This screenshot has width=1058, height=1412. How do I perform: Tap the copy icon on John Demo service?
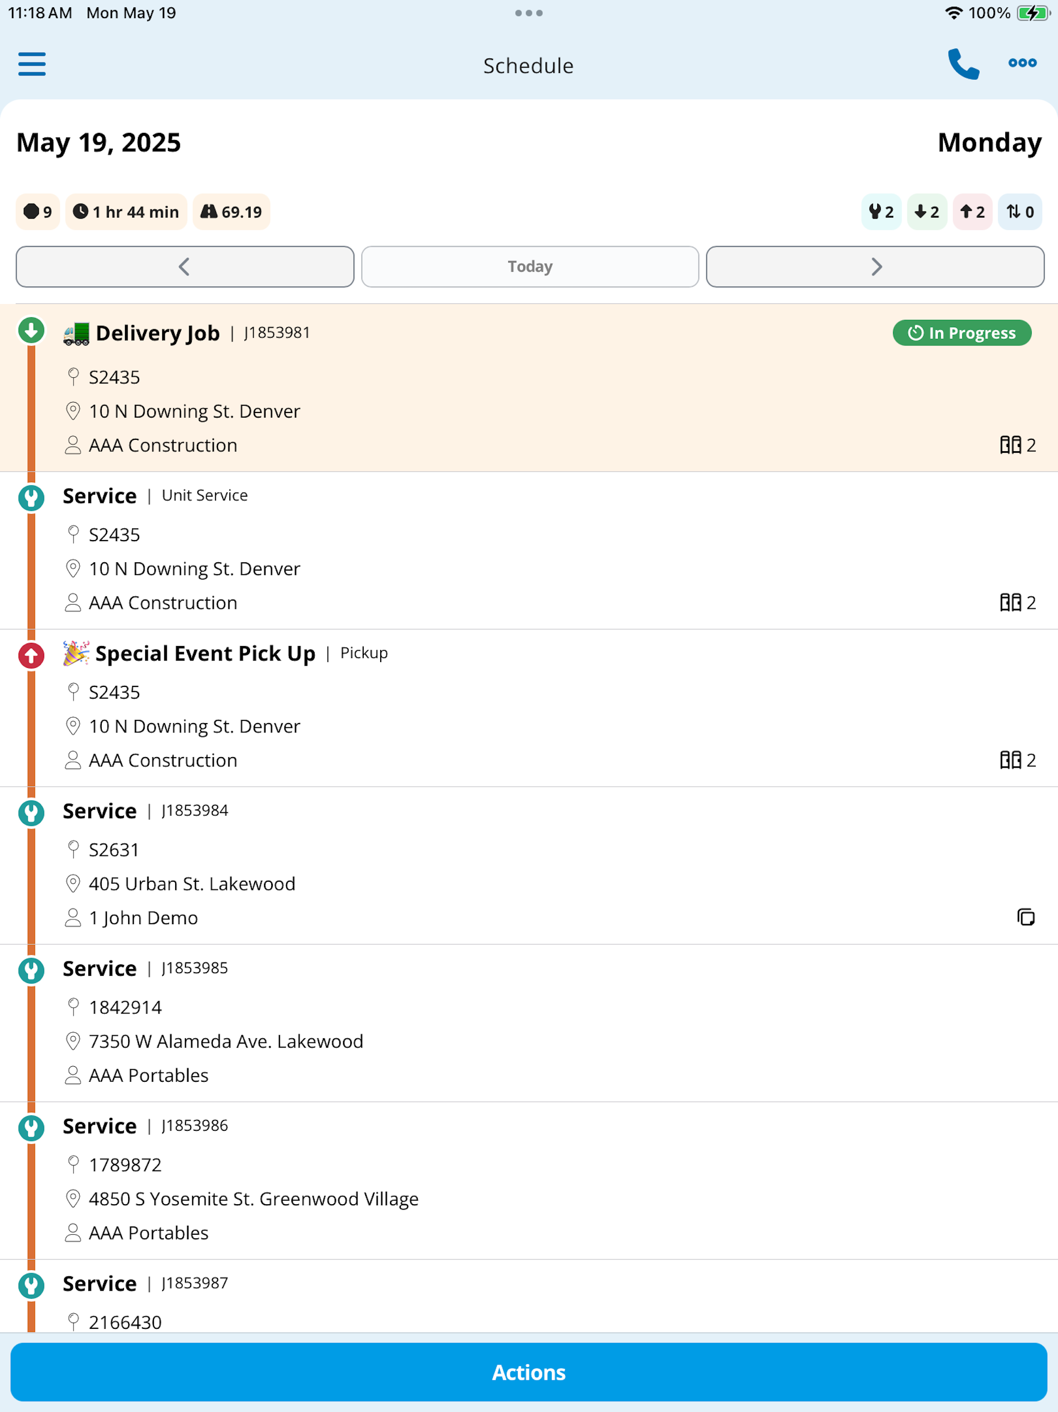pos(1025,917)
